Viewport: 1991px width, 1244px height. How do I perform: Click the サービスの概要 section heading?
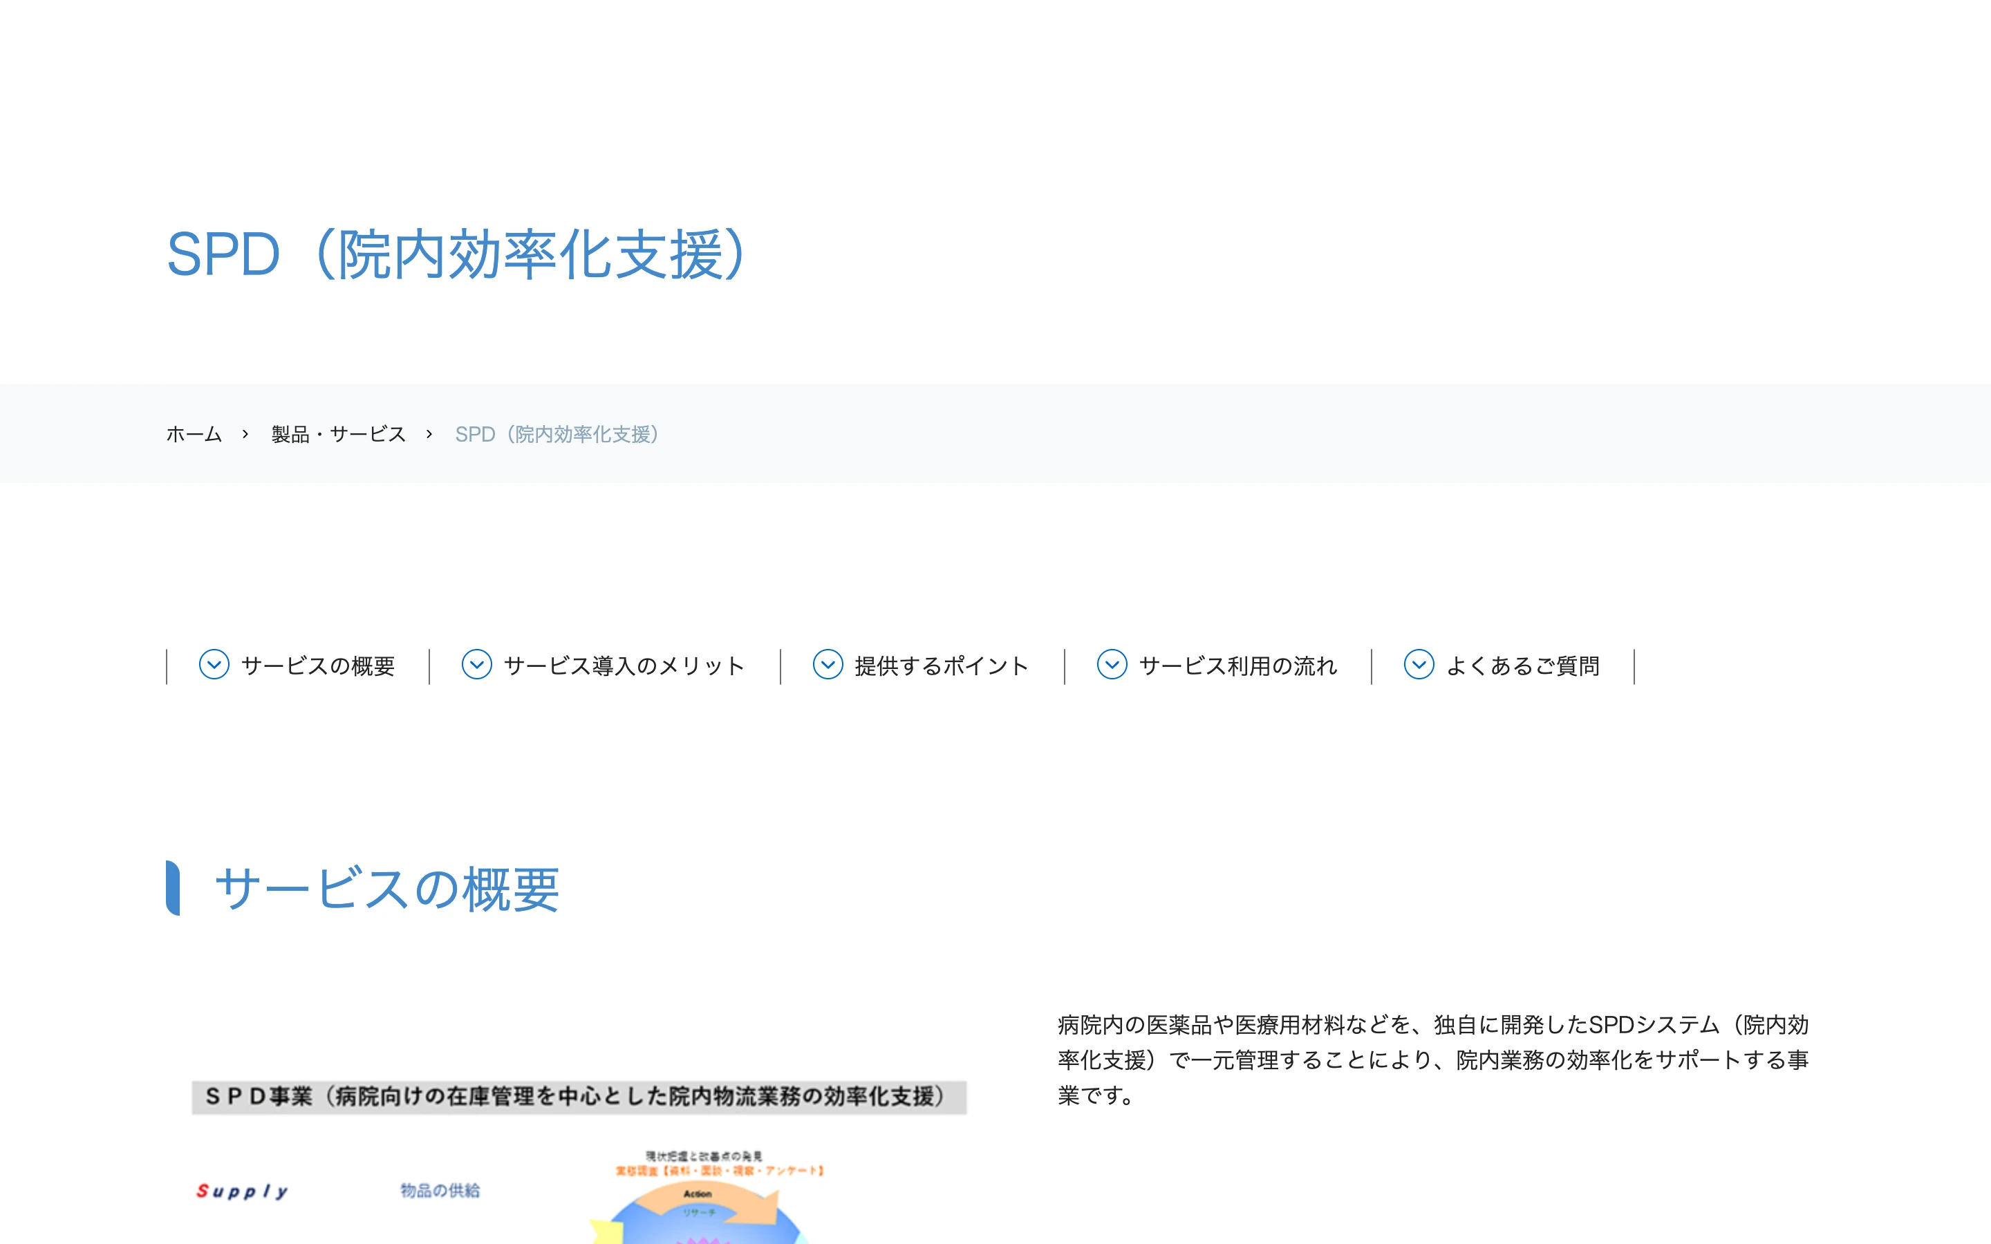click(386, 889)
